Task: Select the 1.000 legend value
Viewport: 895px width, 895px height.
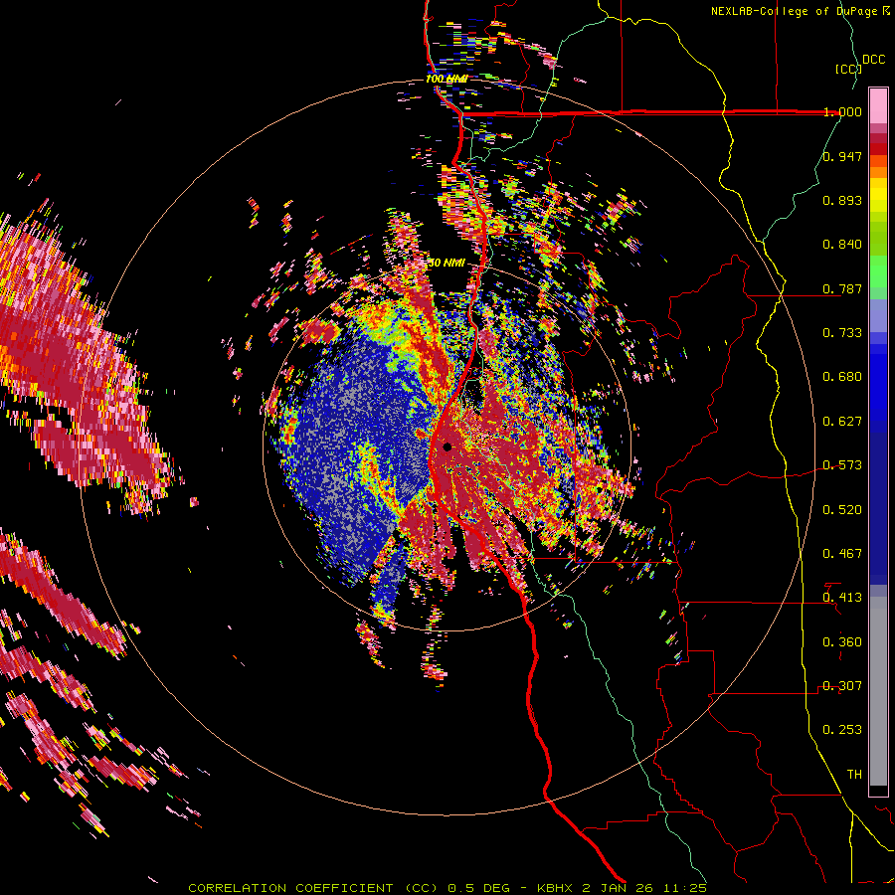Action: pos(842,111)
